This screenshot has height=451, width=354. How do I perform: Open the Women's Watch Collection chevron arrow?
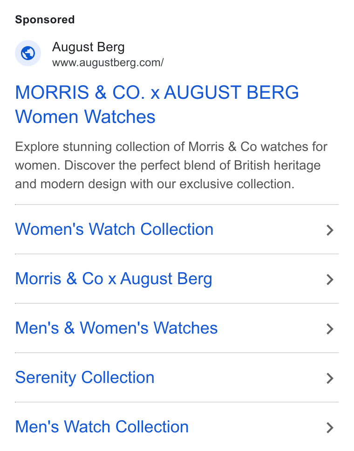point(330,230)
